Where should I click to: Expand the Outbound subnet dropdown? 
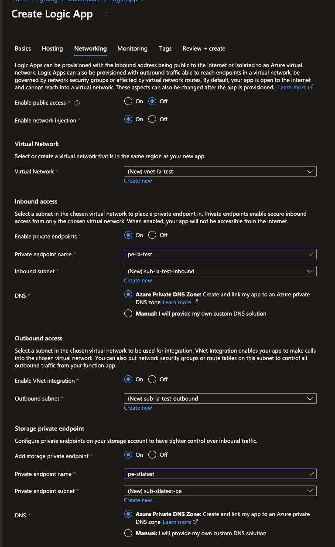pos(220,398)
